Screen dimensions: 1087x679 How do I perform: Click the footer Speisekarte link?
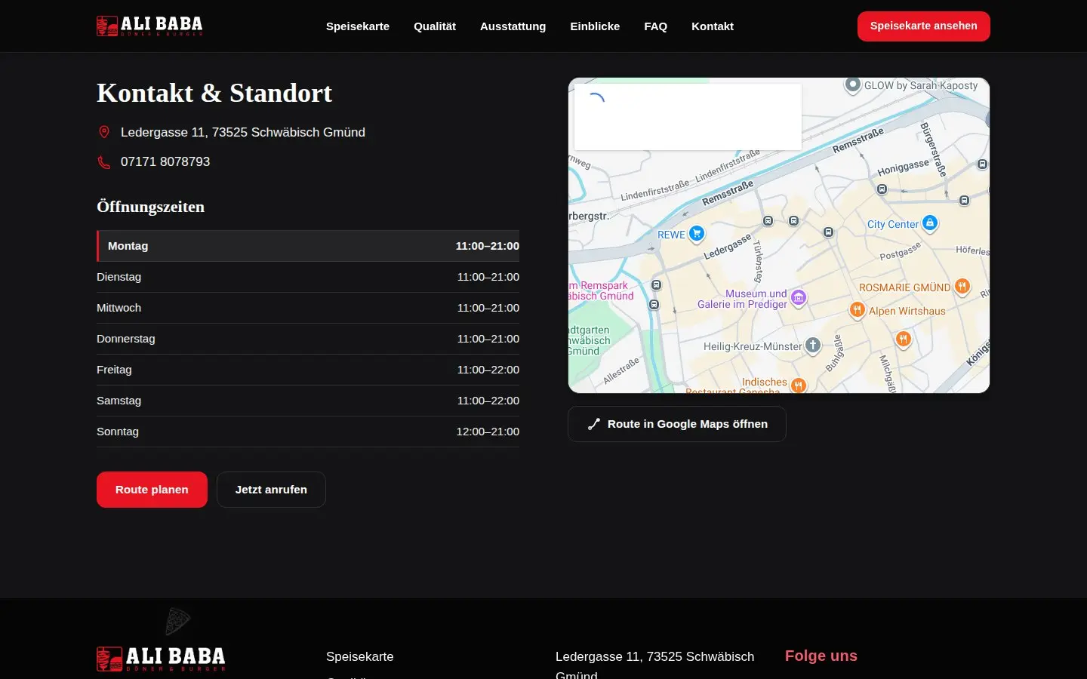[x=360, y=656]
